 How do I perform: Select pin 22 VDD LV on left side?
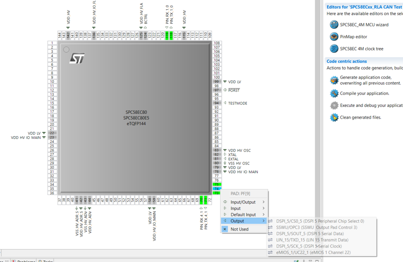52,133
